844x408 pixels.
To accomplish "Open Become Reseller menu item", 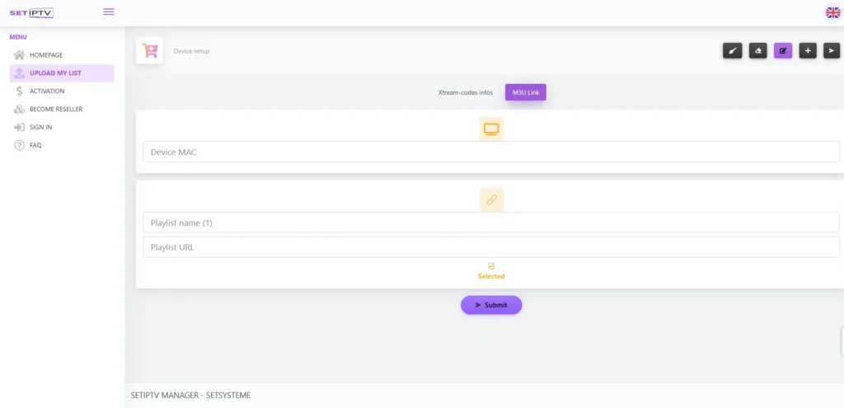I will click(55, 109).
